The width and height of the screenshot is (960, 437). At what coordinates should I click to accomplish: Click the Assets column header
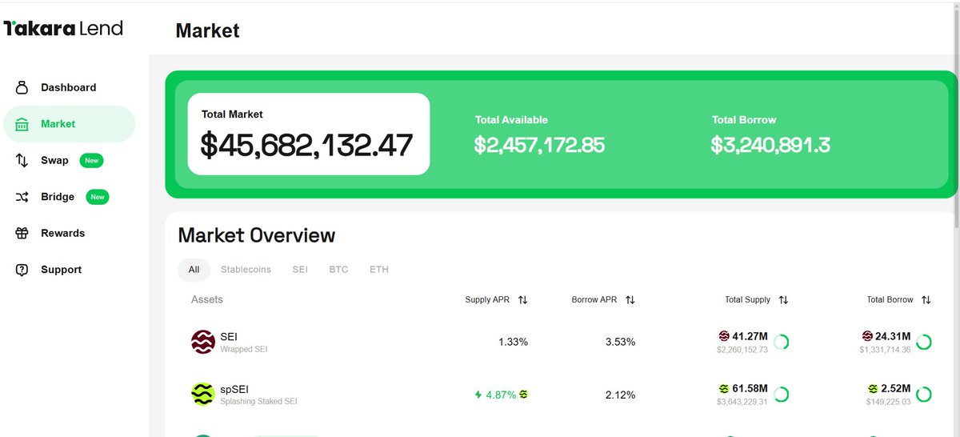point(207,299)
